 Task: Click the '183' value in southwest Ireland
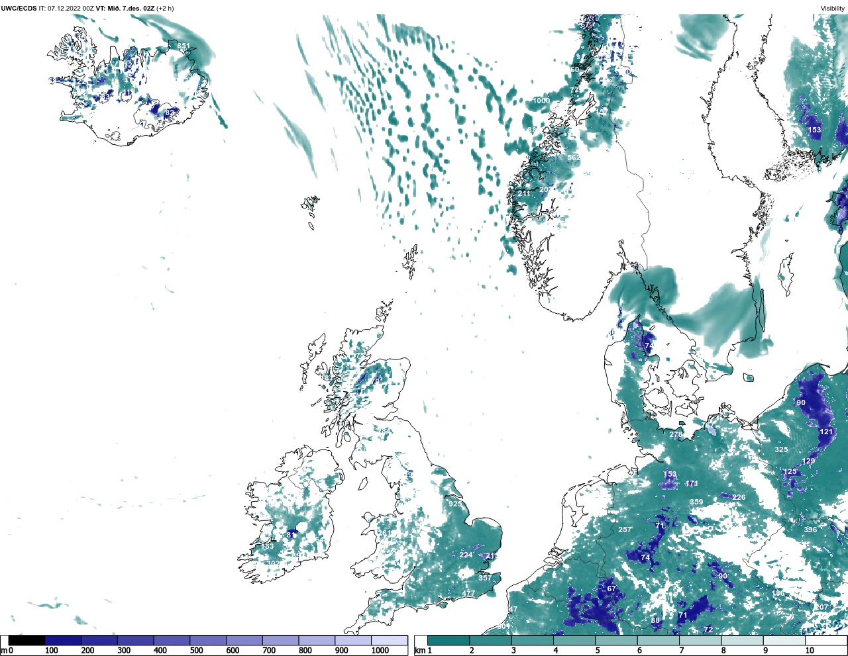pyautogui.click(x=268, y=547)
